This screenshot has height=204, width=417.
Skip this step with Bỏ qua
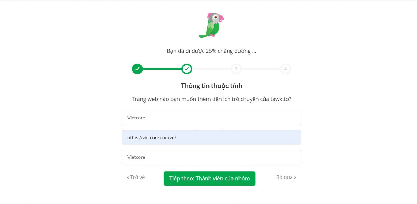tap(284, 177)
